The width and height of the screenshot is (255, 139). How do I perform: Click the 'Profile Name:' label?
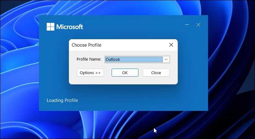[x=89, y=59]
